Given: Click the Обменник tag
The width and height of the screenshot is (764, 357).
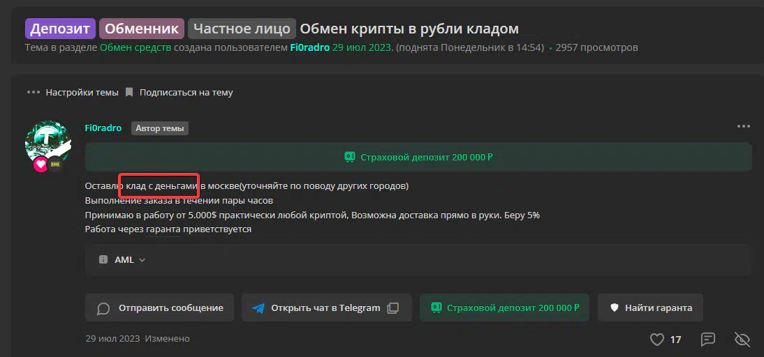Looking at the screenshot, I should coord(142,29).
